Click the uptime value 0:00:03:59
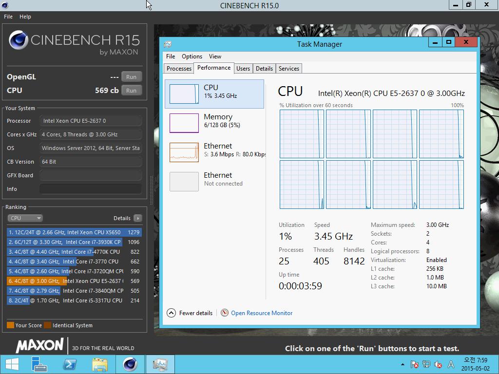This screenshot has height=374, width=499. (x=300, y=286)
